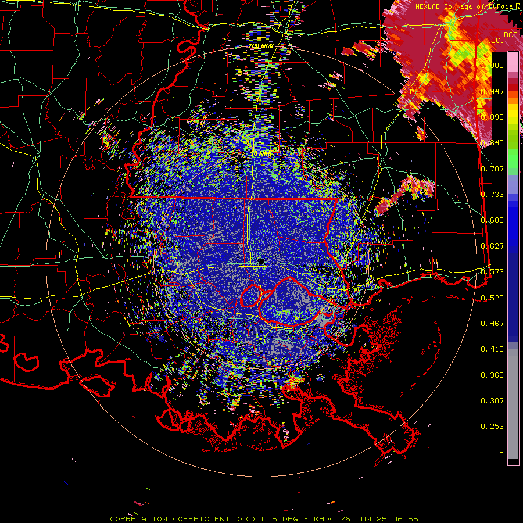The height and width of the screenshot is (523, 523).
Task: Select the 0.947 legend value
Action: tap(492, 91)
